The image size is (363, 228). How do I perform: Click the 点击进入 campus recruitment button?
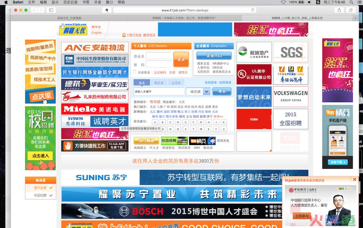point(40,156)
